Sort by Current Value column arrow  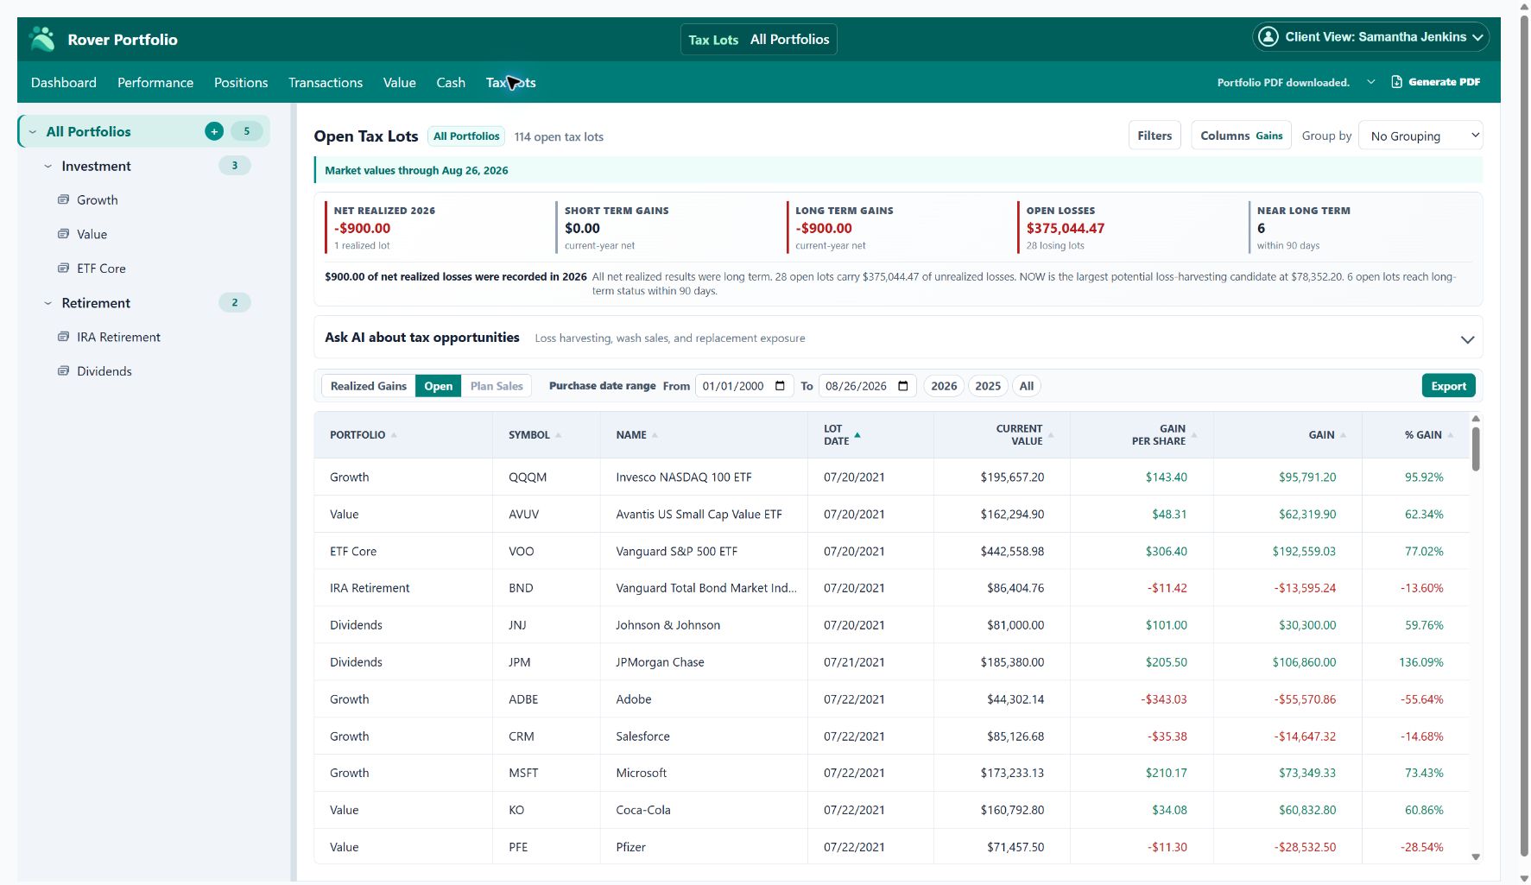(1051, 435)
